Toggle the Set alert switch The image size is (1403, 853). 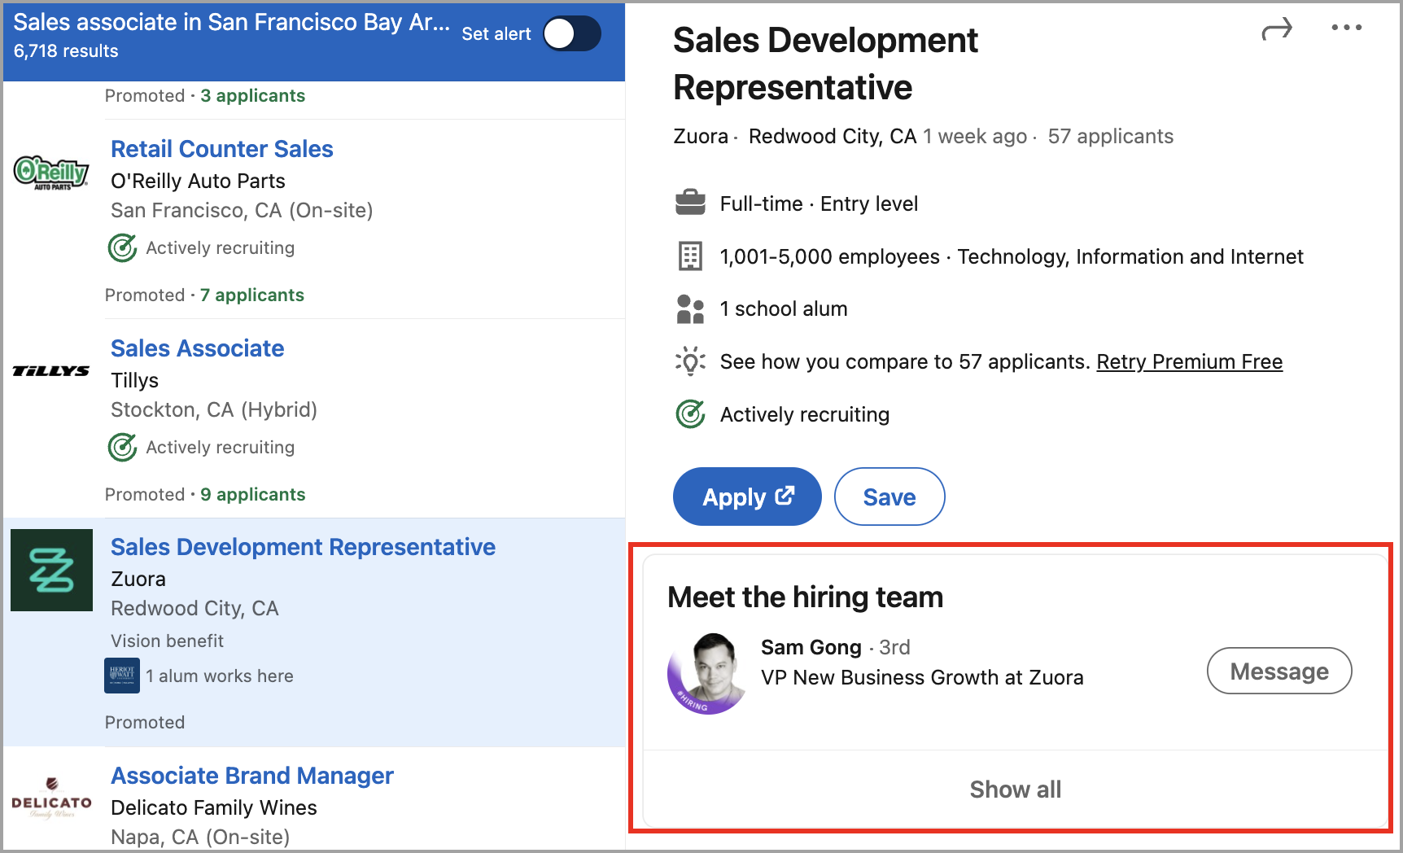coord(572,34)
